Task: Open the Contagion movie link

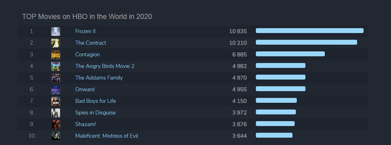Action: click(x=87, y=54)
